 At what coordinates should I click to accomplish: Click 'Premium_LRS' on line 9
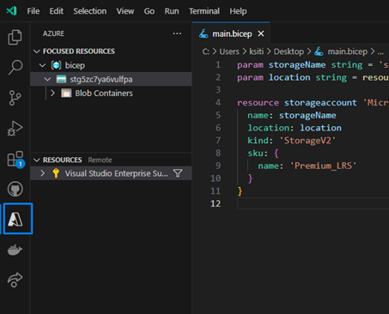click(x=323, y=166)
